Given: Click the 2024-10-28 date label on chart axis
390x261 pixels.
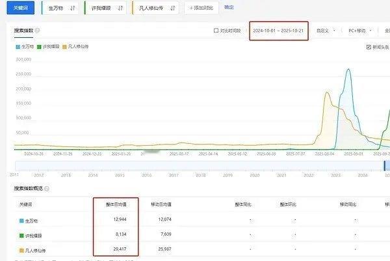Looking at the screenshot, I should pos(34,154).
